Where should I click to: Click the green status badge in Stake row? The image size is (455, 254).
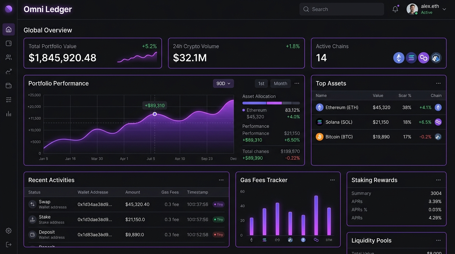point(219,220)
